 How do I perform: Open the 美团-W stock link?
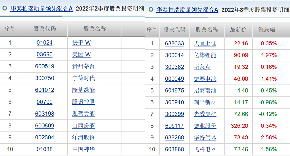[81, 54]
